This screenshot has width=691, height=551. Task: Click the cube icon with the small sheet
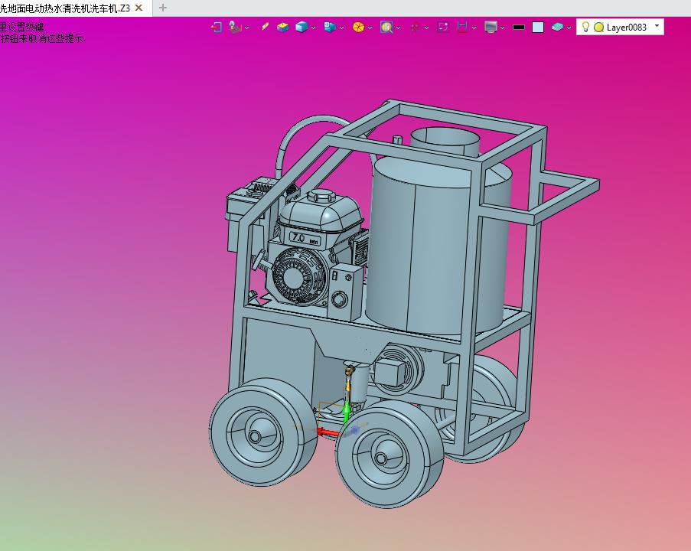330,28
